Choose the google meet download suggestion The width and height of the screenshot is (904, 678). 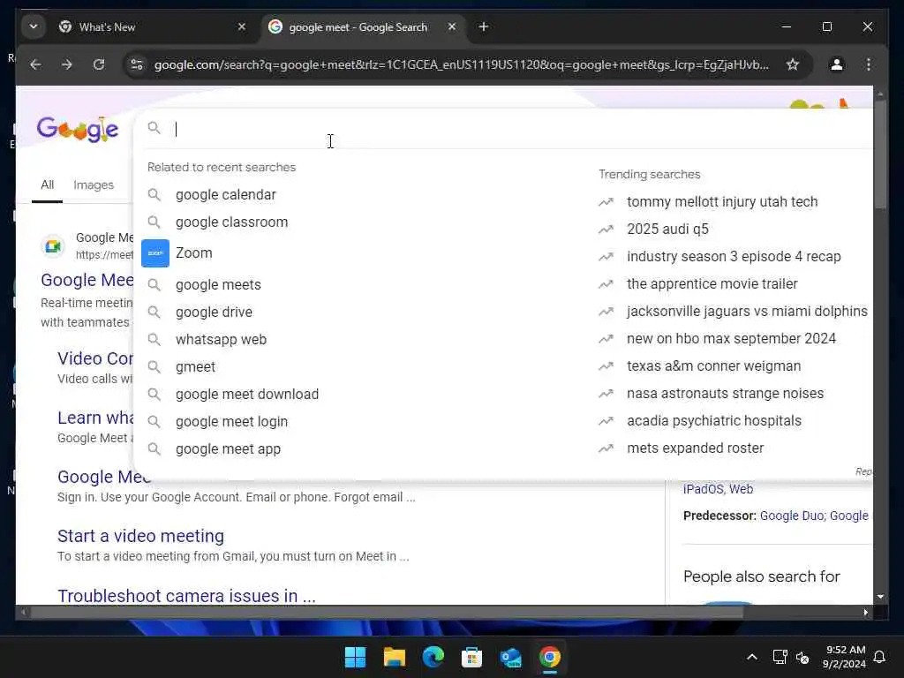point(247,395)
